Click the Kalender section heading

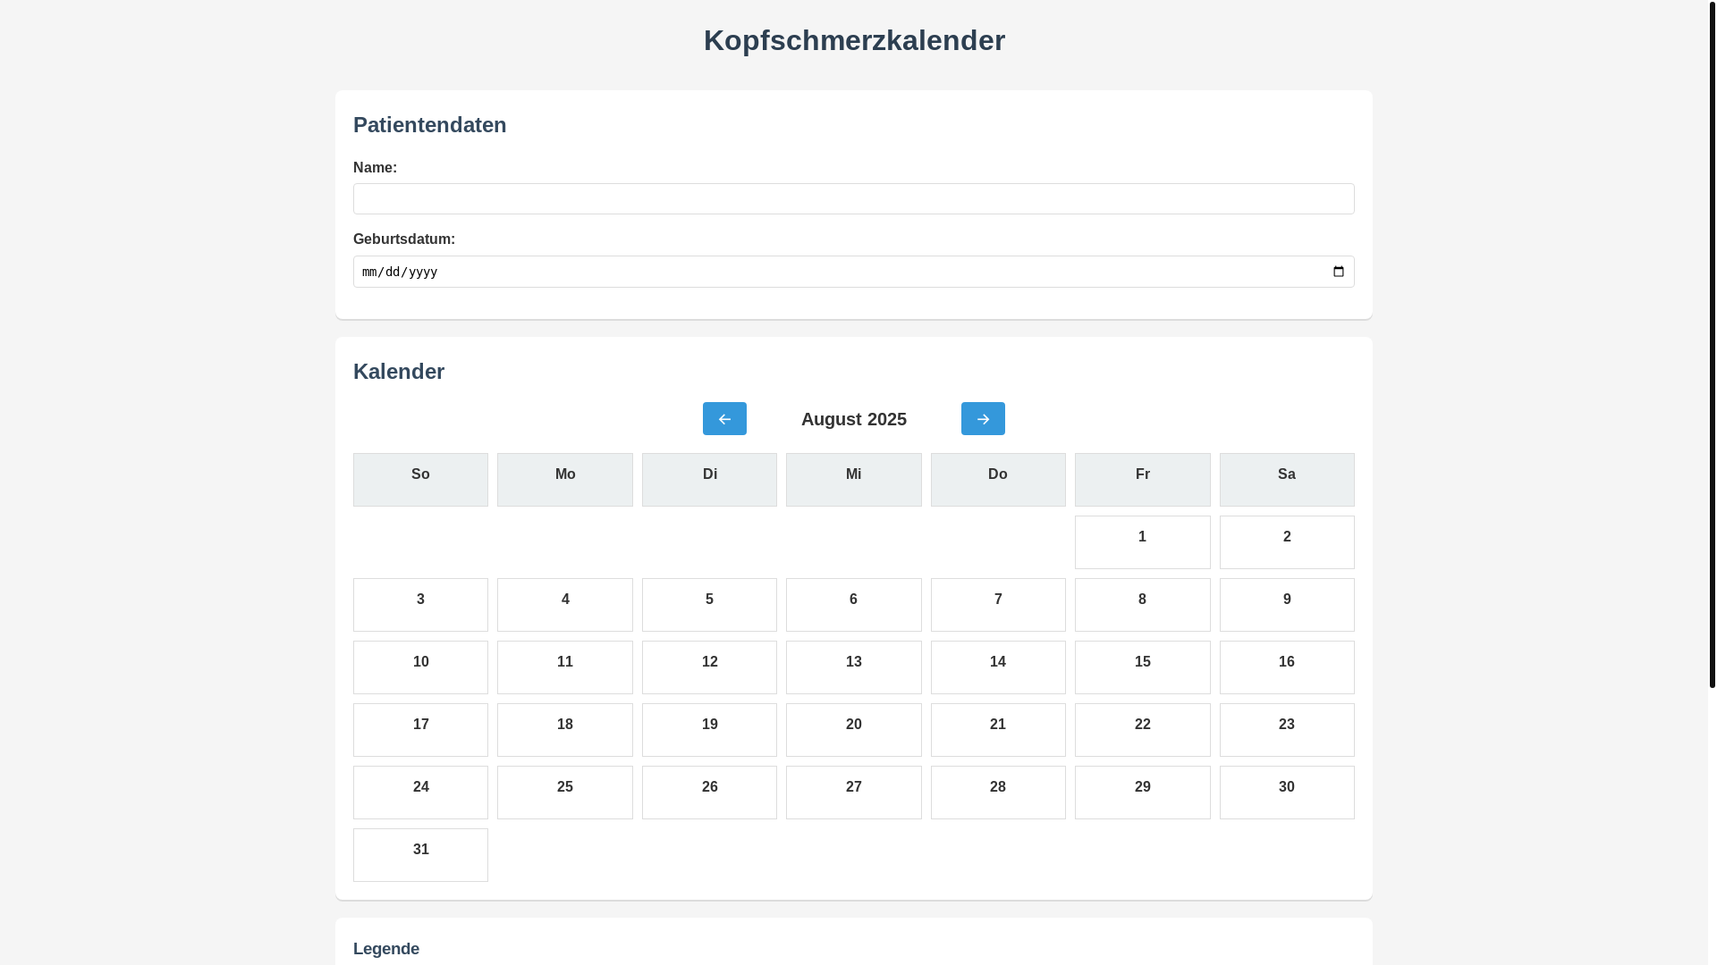pyautogui.click(x=399, y=372)
